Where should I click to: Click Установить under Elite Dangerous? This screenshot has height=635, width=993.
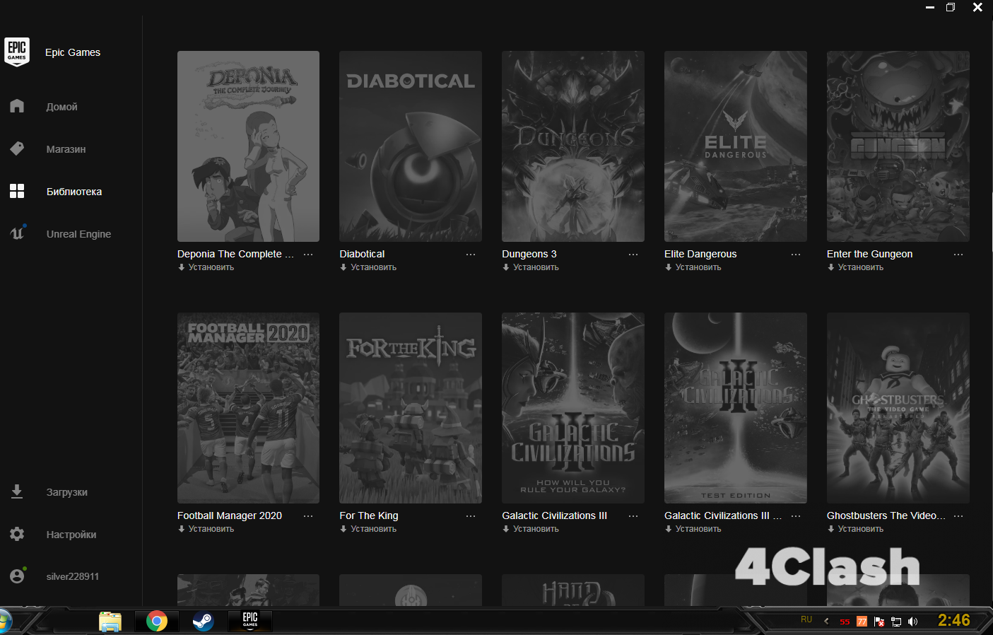point(698,267)
